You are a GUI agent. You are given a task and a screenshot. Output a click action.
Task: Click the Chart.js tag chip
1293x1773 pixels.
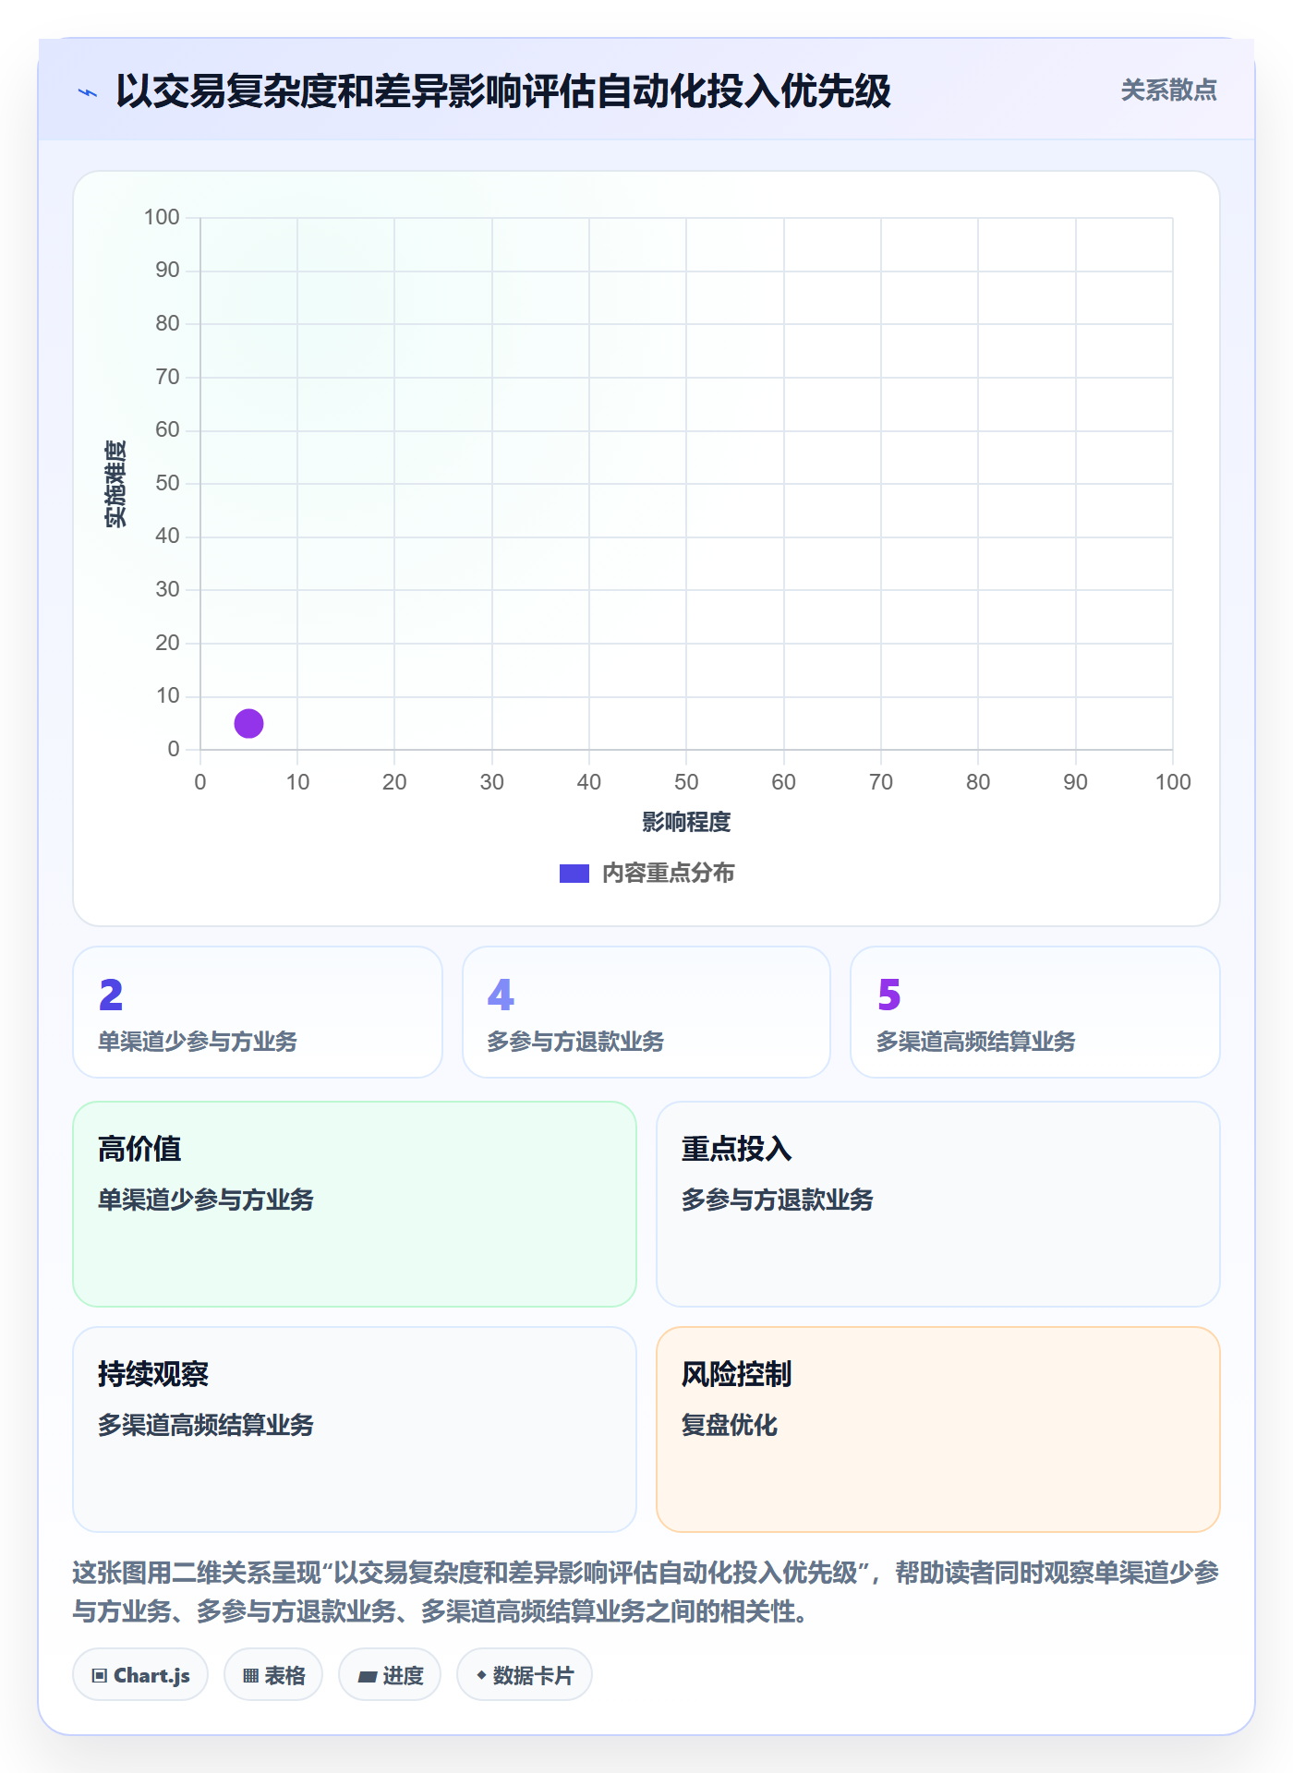pyautogui.click(x=140, y=1675)
